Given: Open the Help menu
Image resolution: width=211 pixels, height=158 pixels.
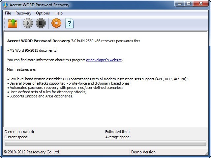Looking at the screenshot, I should pyautogui.click(x=58, y=13).
